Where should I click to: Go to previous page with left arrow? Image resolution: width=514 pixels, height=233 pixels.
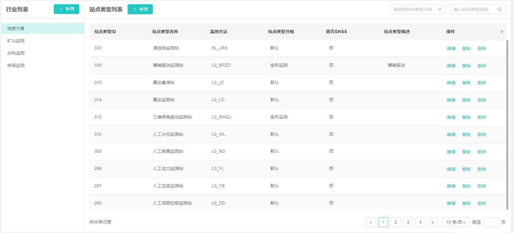[x=371, y=222]
